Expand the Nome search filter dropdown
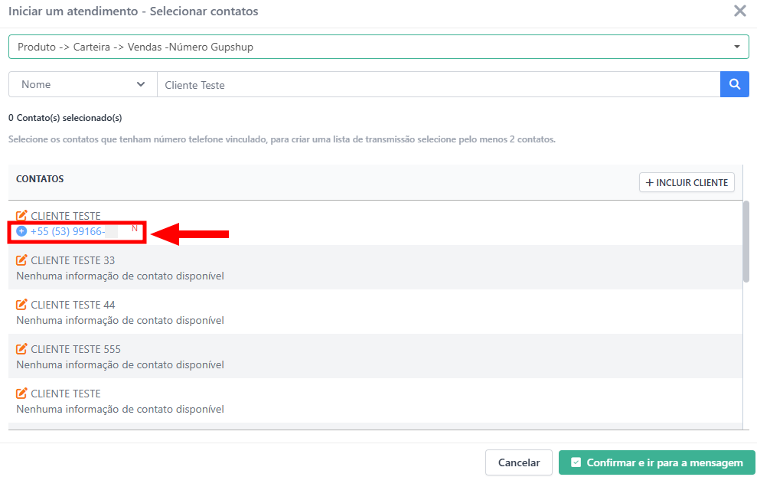This screenshot has width=757, height=477. pos(83,84)
